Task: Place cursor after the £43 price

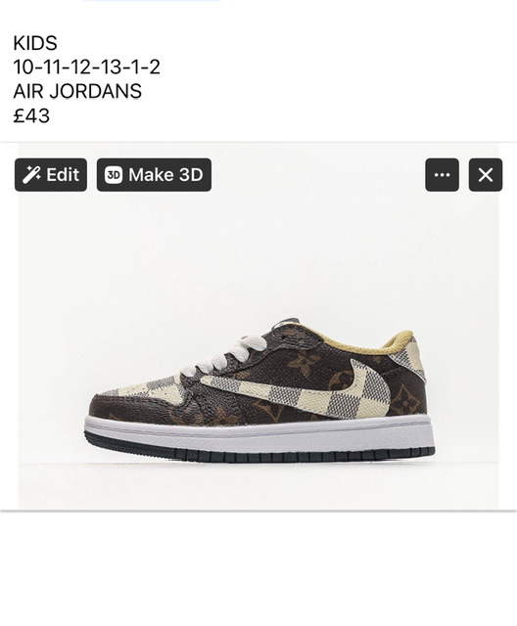Action: coord(50,115)
